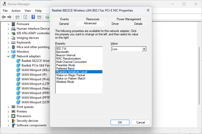The width and height of the screenshot is (202, 134).
Task: Click the Show/Hide Console Tree toolbar icon
Action: click(17, 17)
